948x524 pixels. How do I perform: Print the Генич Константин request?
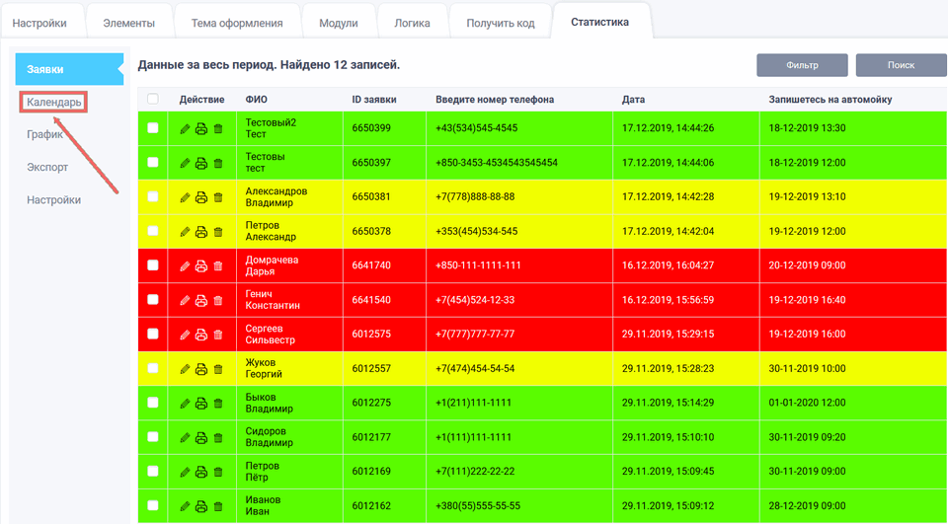point(201,300)
